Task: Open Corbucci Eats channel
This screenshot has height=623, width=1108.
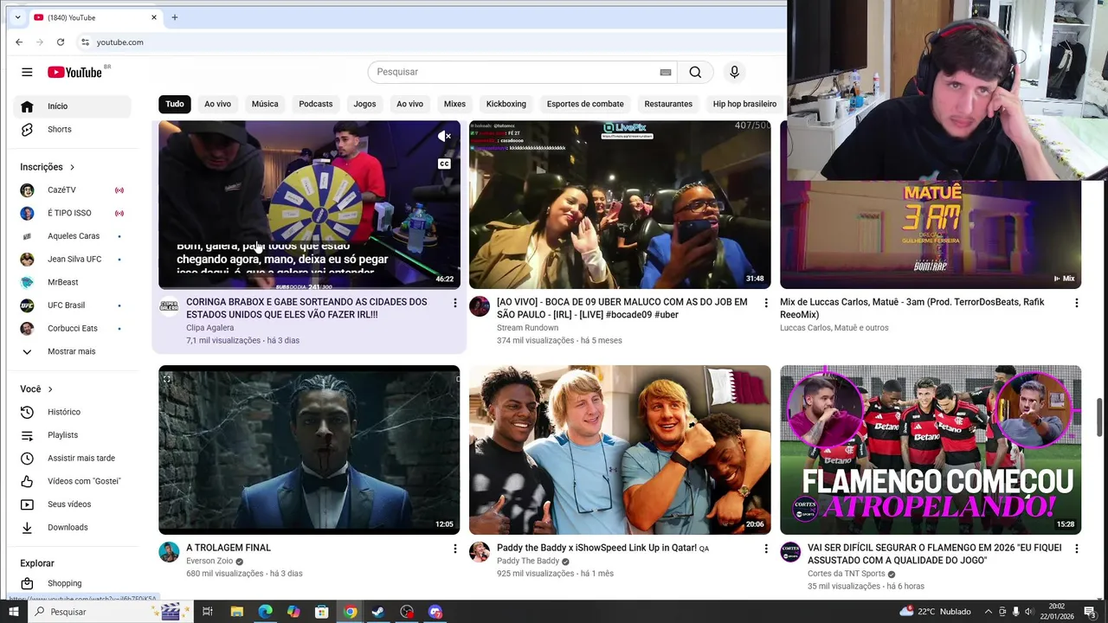Action: coord(73,328)
